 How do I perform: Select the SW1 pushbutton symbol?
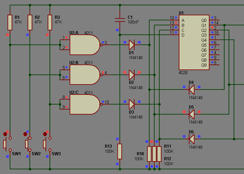tap(8, 144)
